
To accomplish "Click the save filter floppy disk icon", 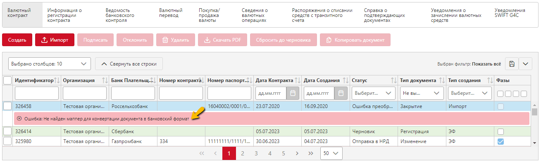I will pyautogui.click(x=511, y=64).
